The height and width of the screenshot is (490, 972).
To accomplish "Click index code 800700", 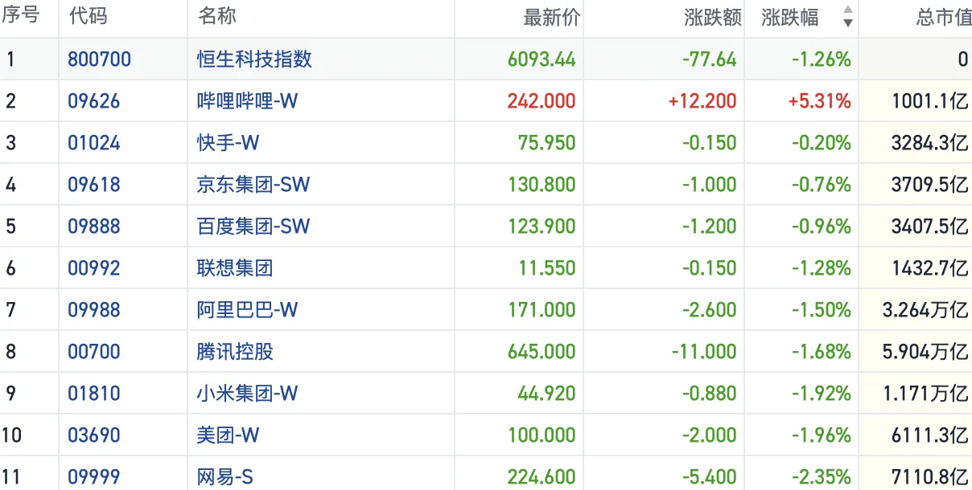I will (99, 59).
